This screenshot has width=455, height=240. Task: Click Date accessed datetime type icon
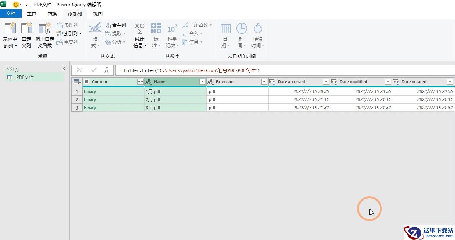tap(272, 82)
